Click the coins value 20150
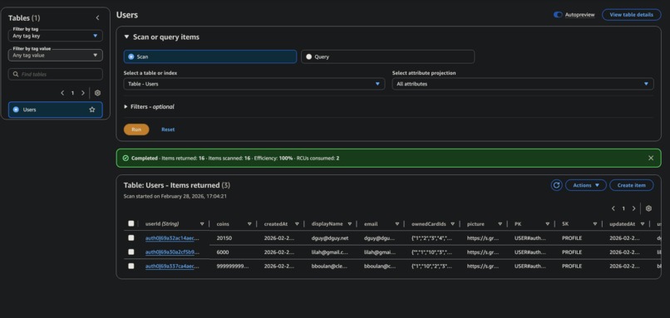Viewport: 670px width, 318px height. [224, 238]
